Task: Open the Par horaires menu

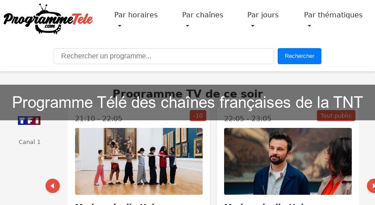Action: click(x=136, y=15)
